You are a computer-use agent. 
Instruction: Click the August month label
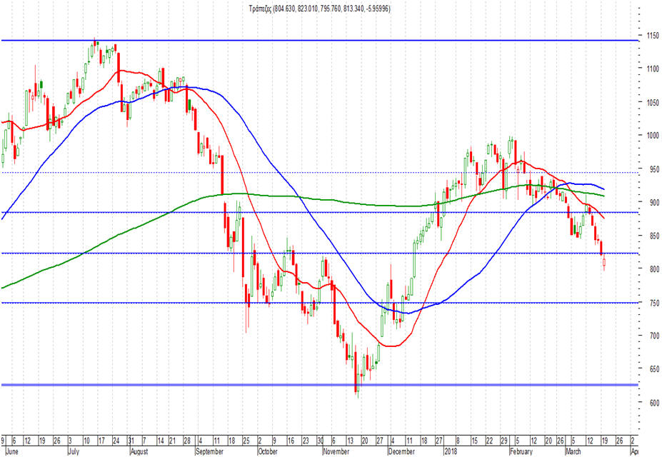click(x=139, y=451)
